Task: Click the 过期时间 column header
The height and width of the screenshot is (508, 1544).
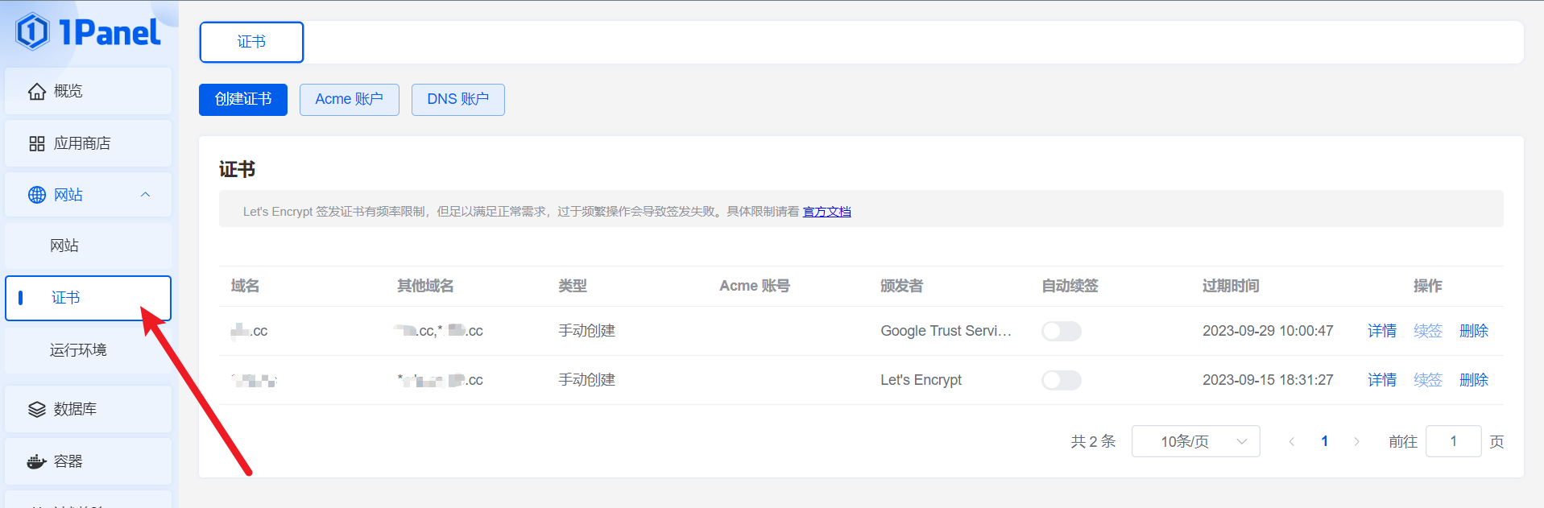Action: click(1231, 286)
